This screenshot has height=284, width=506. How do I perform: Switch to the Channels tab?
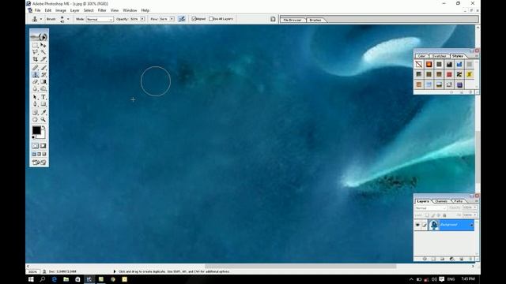pos(441,201)
